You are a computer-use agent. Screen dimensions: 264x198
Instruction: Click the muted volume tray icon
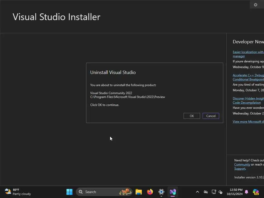220,192
